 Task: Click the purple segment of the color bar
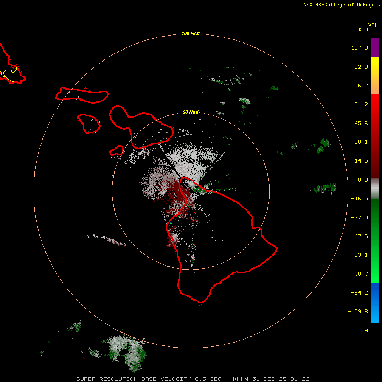[x=375, y=47]
